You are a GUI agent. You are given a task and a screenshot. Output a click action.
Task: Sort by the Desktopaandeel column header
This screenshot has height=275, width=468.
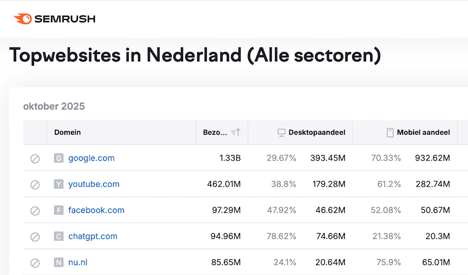(300, 132)
